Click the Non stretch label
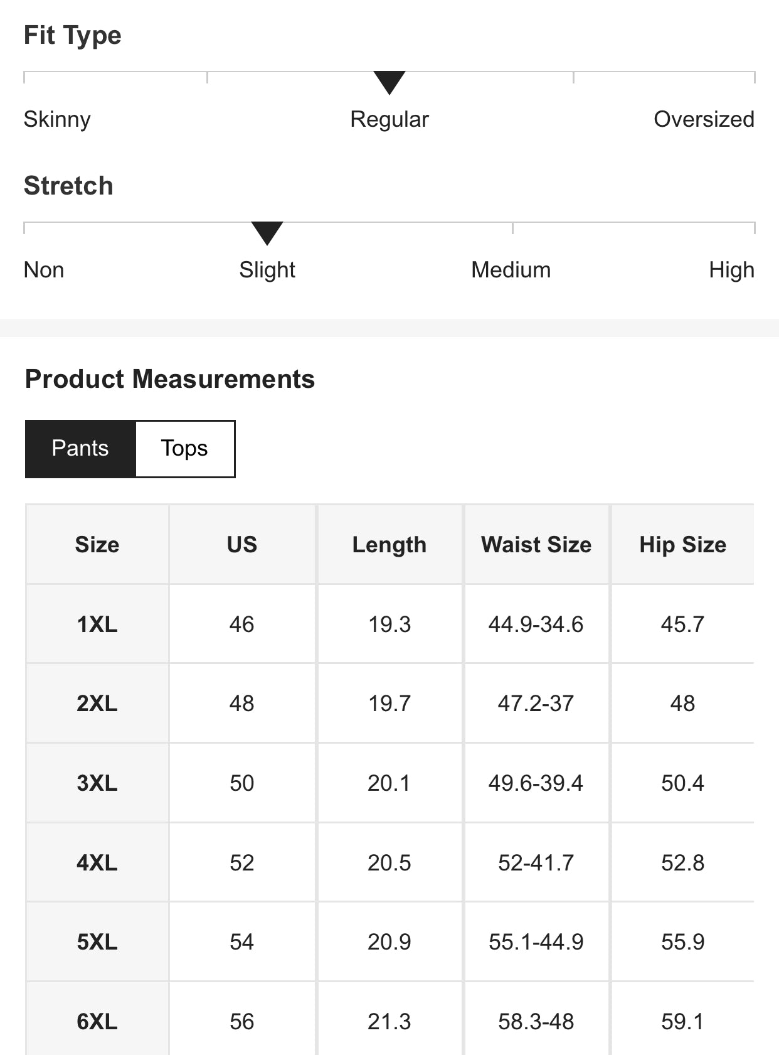Screen dimensions: 779x1055 (x=44, y=270)
